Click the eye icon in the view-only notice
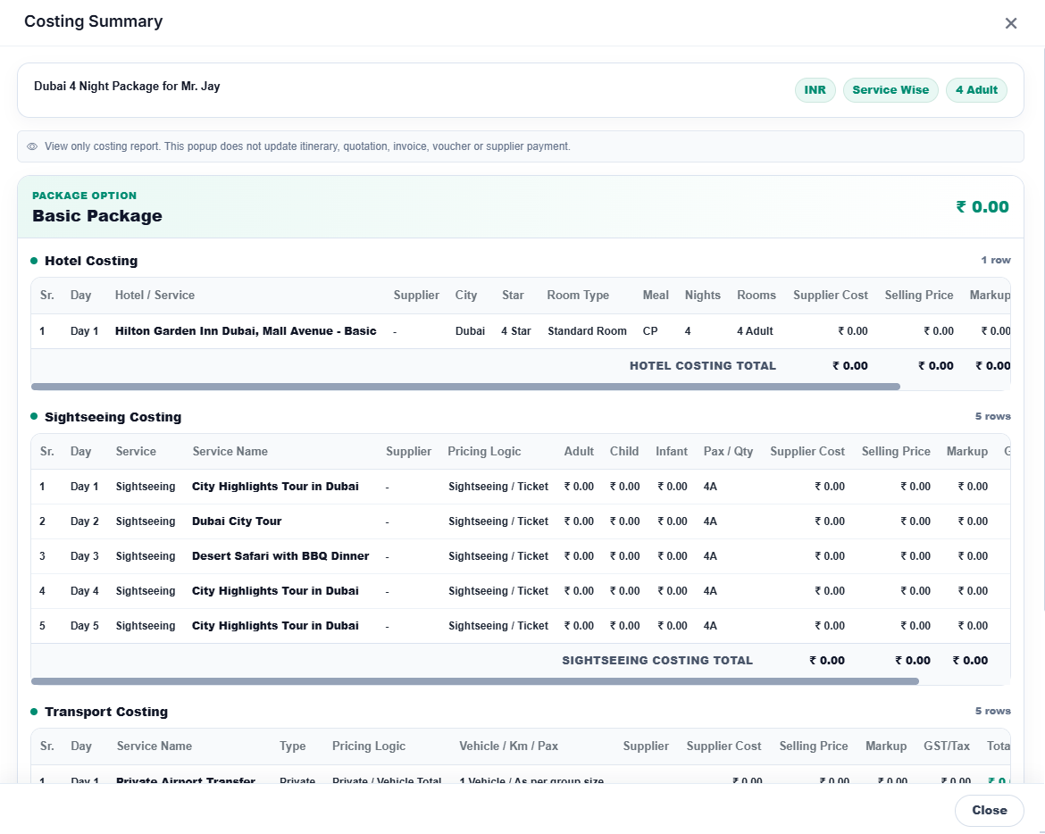 click(x=32, y=146)
